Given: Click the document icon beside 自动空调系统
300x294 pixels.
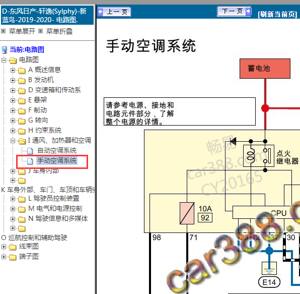Looking at the screenshot, I should click(30, 151).
